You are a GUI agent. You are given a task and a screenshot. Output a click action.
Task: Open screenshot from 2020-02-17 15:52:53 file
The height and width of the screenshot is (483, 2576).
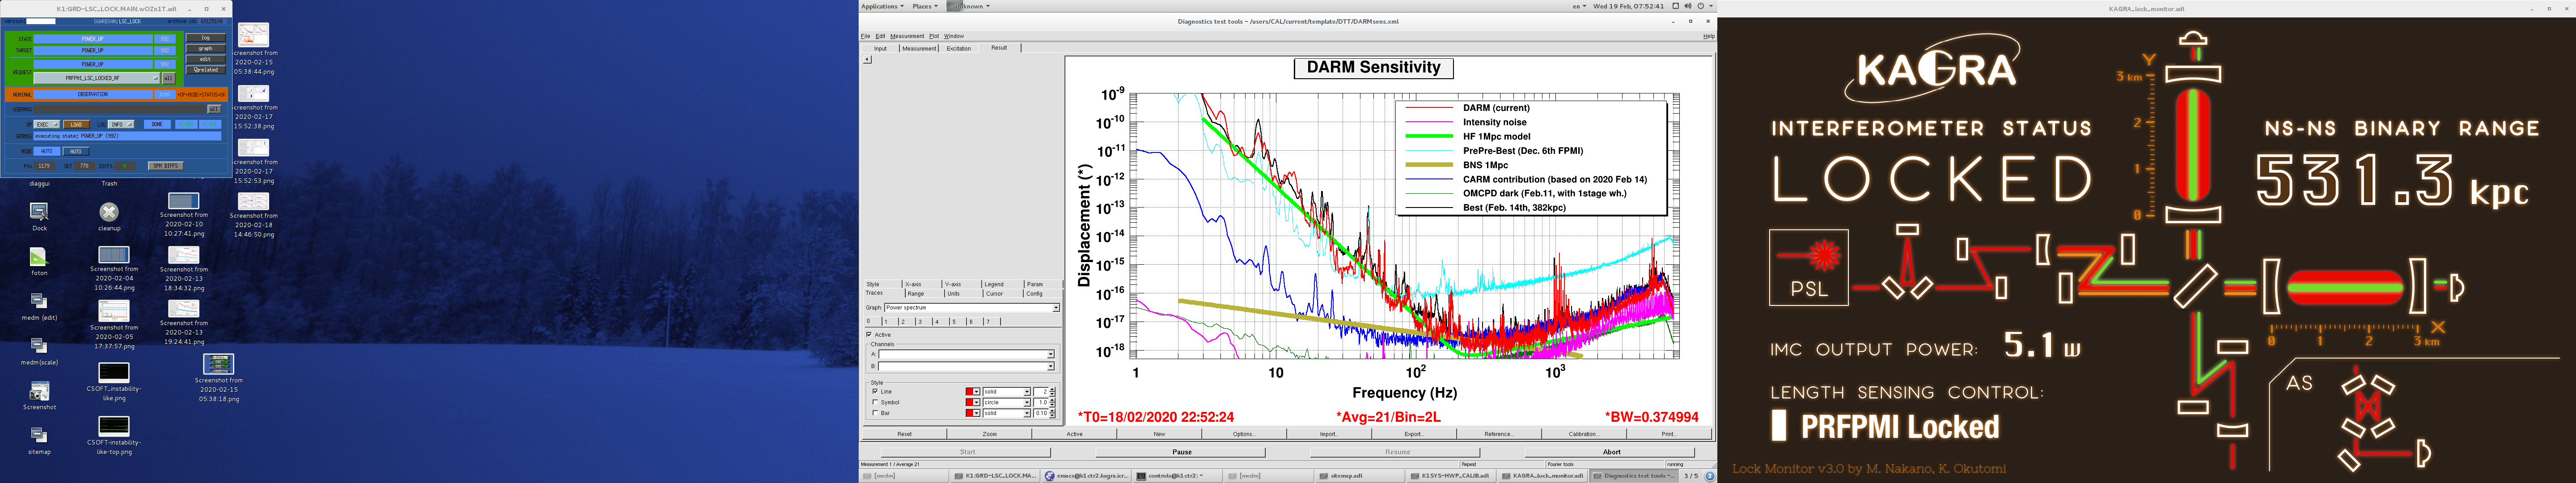[254, 147]
